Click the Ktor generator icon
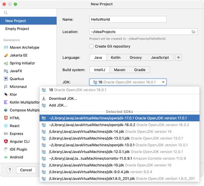Screen dimensions: 204x186 pyautogui.click(x=6, y=94)
